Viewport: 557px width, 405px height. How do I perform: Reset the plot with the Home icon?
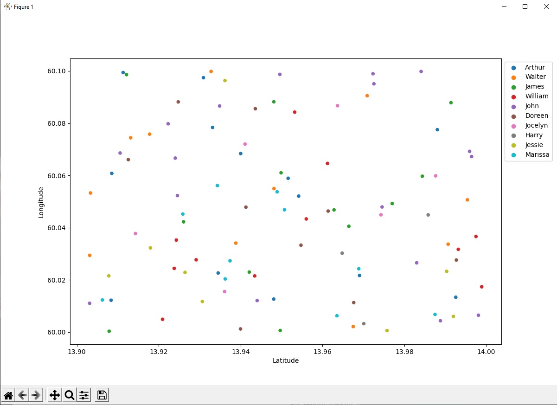click(8, 395)
